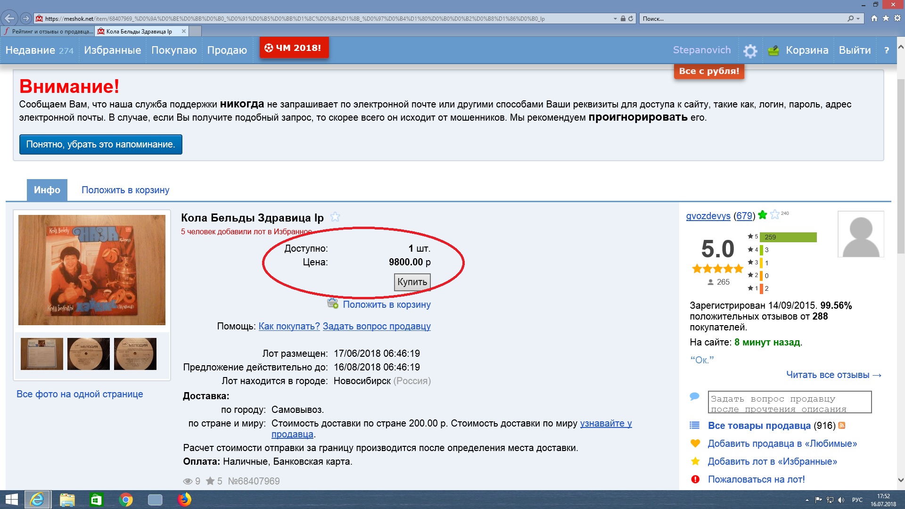
Task: Click the browser home icon
Action: pyautogui.click(x=874, y=18)
